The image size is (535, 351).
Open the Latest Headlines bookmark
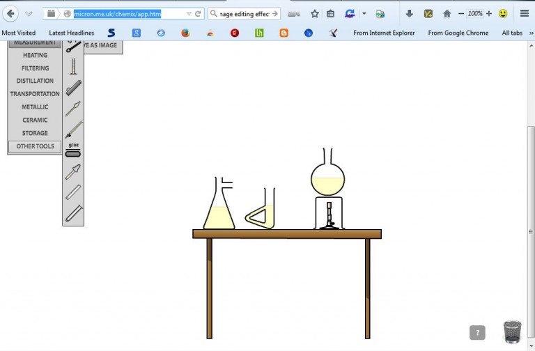click(x=71, y=33)
